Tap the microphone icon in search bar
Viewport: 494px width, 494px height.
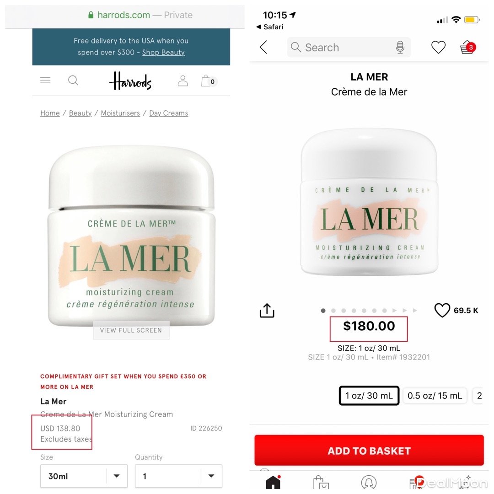click(x=400, y=47)
